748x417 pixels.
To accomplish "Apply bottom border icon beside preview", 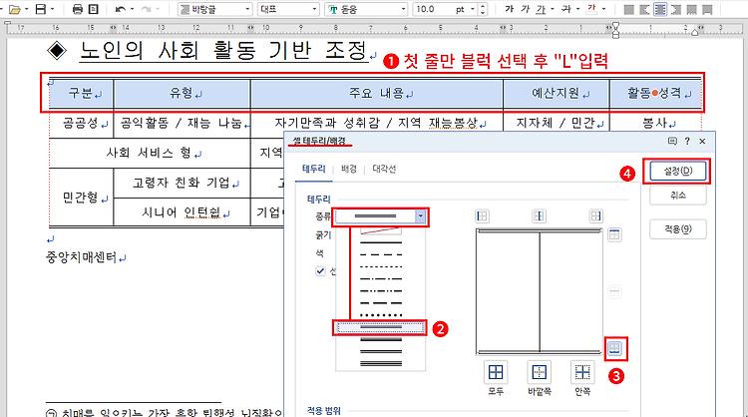I will (x=614, y=348).
